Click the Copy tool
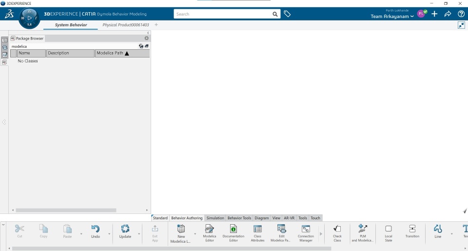The width and height of the screenshot is (468, 251). (x=43, y=231)
